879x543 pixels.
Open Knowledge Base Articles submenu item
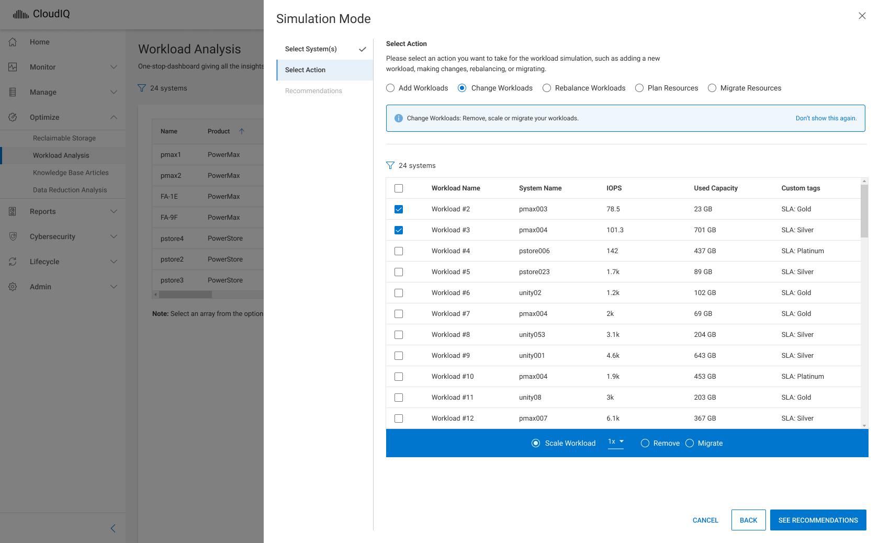[63, 173]
